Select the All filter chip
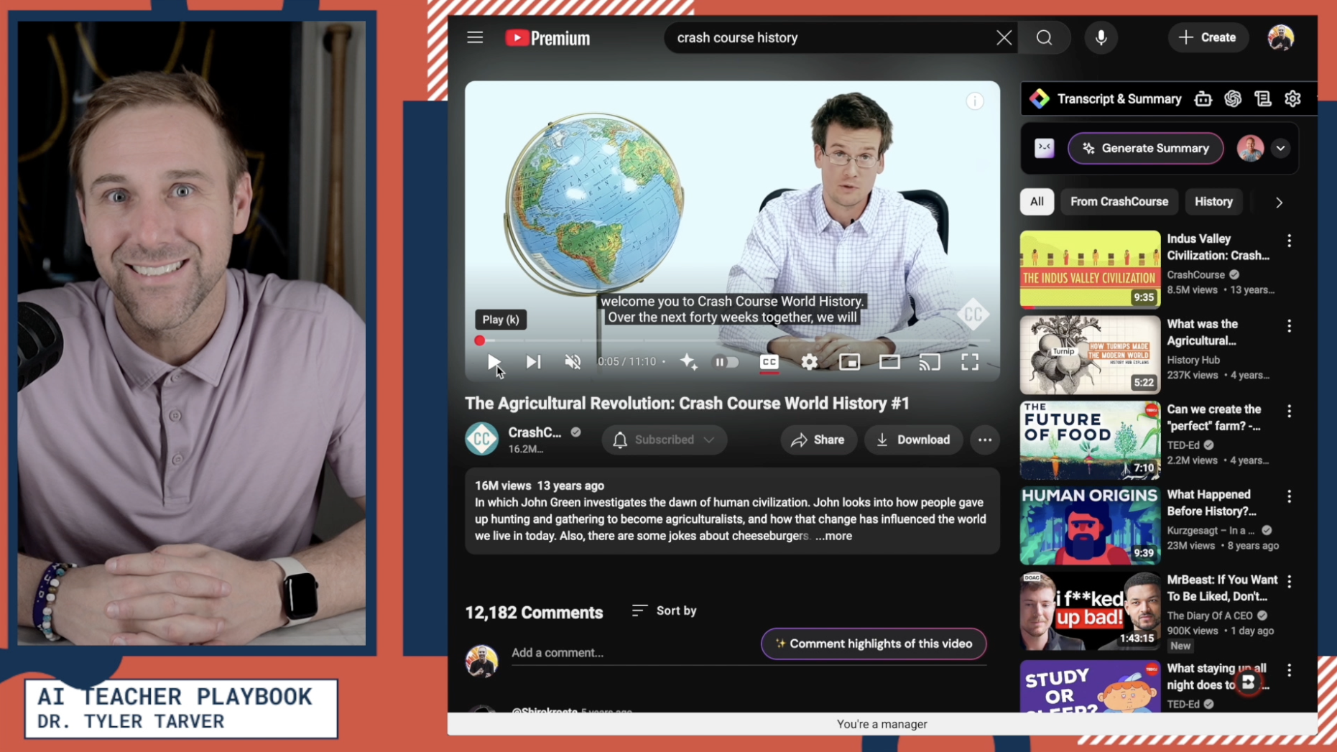The height and width of the screenshot is (752, 1337). (1036, 202)
